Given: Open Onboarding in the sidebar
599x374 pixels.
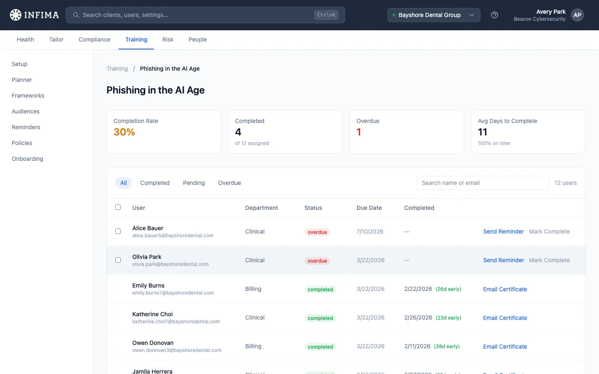Looking at the screenshot, I should point(27,159).
